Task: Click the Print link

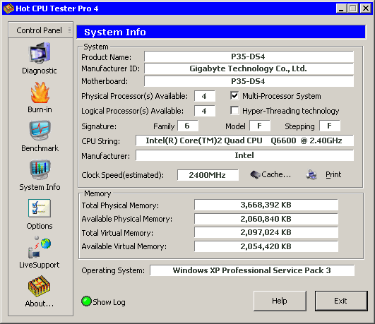Action: 333,175
